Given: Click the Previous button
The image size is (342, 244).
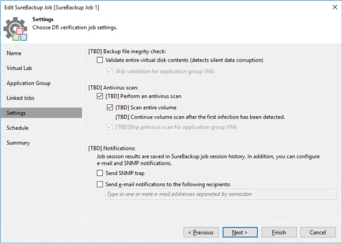Looking at the screenshot, I should click(201, 233).
